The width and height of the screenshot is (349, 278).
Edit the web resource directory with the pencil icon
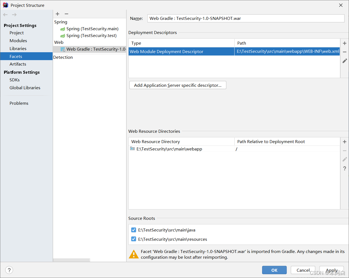(x=345, y=159)
